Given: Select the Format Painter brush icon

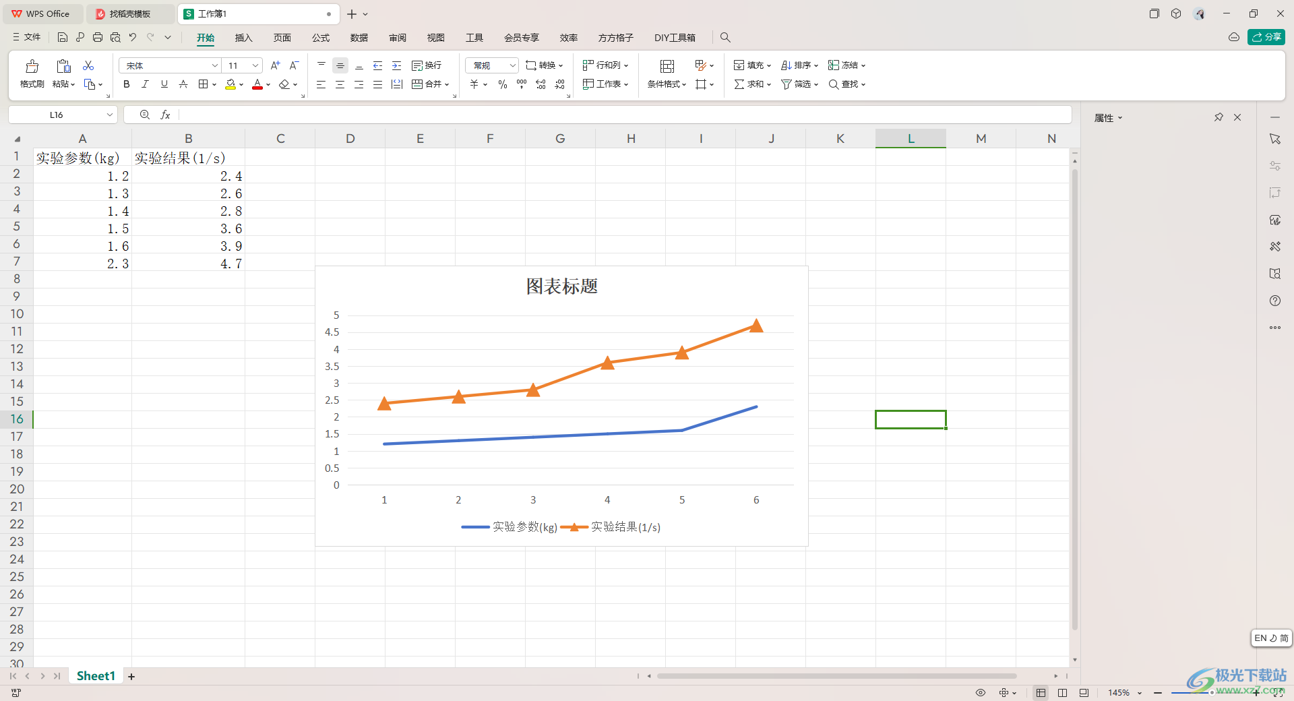Looking at the screenshot, I should click(32, 66).
